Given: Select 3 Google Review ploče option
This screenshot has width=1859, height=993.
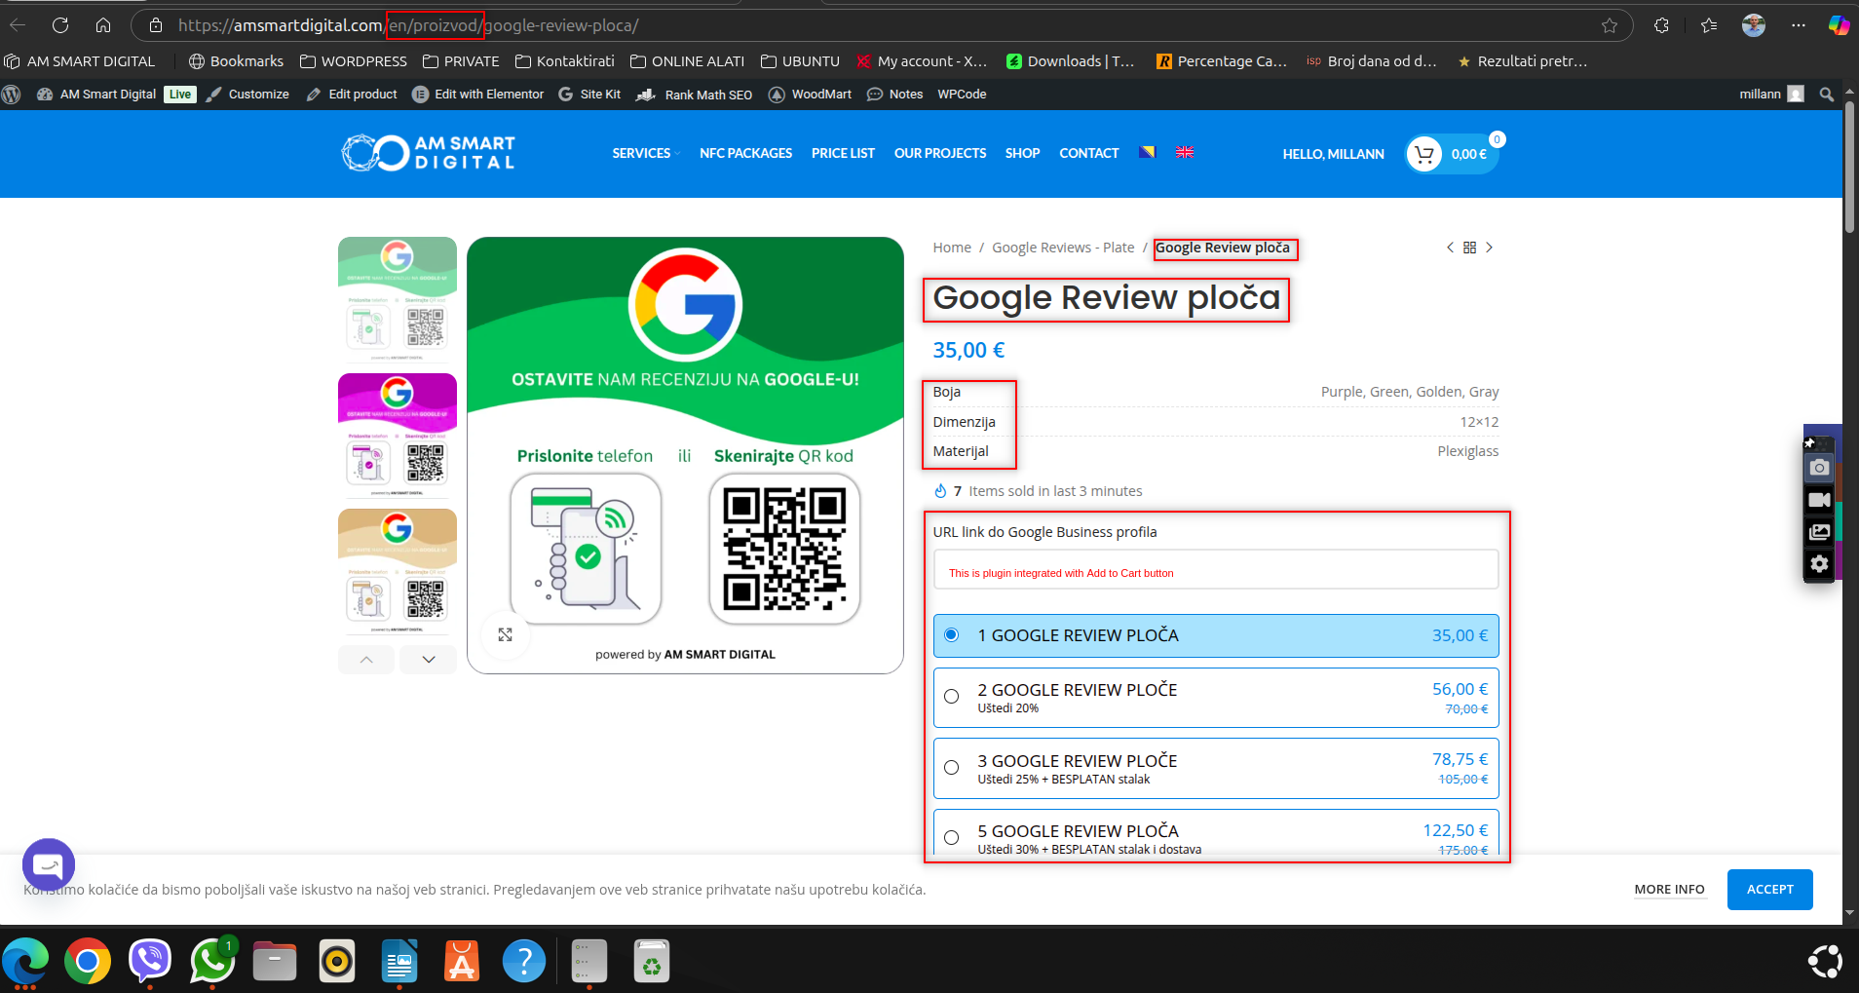Looking at the screenshot, I should (x=1216, y=768).
